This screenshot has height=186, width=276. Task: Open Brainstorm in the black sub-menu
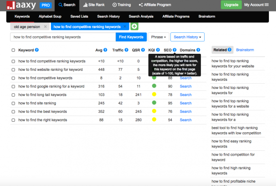point(207,16)
